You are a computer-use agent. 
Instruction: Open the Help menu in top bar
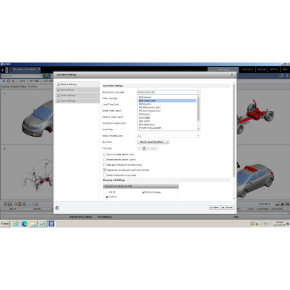[285, 70]
